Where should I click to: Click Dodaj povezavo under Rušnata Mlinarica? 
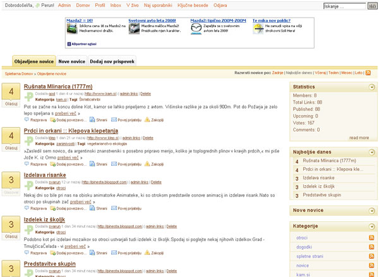[x=68, y=120]
